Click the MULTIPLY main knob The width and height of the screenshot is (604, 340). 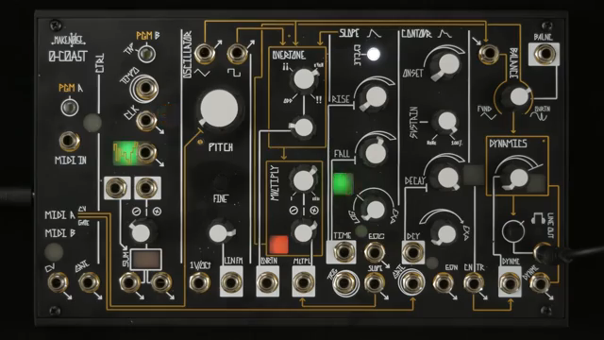click(304, 179)
